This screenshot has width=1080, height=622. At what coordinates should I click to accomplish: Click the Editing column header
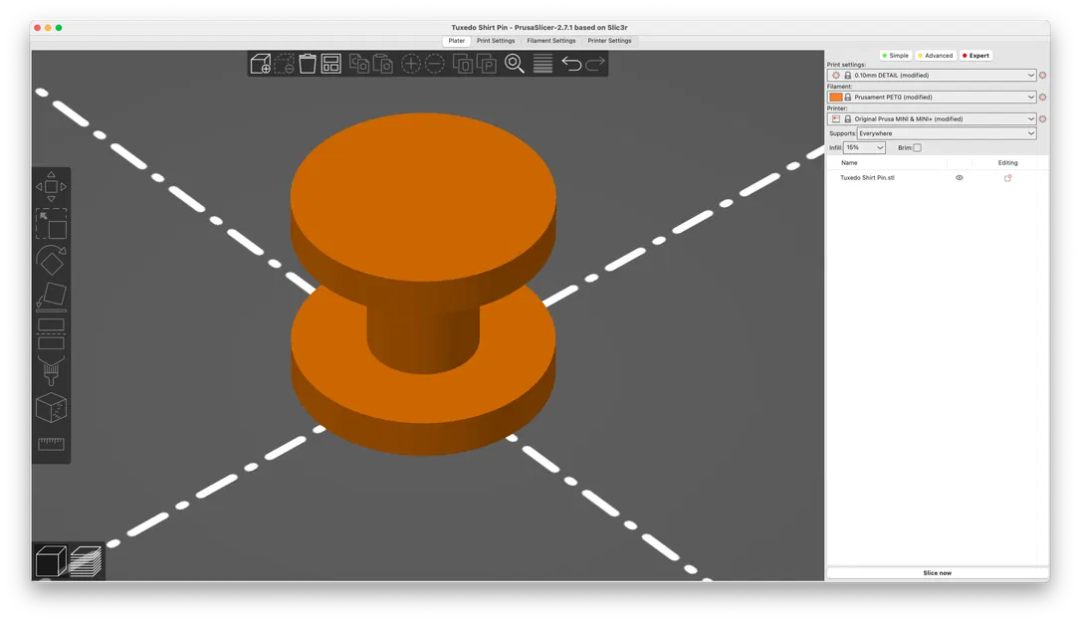pyautogui.click(x=1007, y=162)
